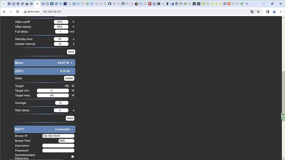This screenshot has width=285, height=160.
Task: Switch to the teal square icon tab
Action: pos(52,4)
